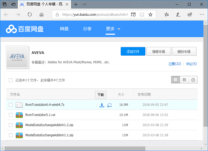Screen dimensions: 208x151
Task: Switch to grid view mode
Action: pos(184,80)
